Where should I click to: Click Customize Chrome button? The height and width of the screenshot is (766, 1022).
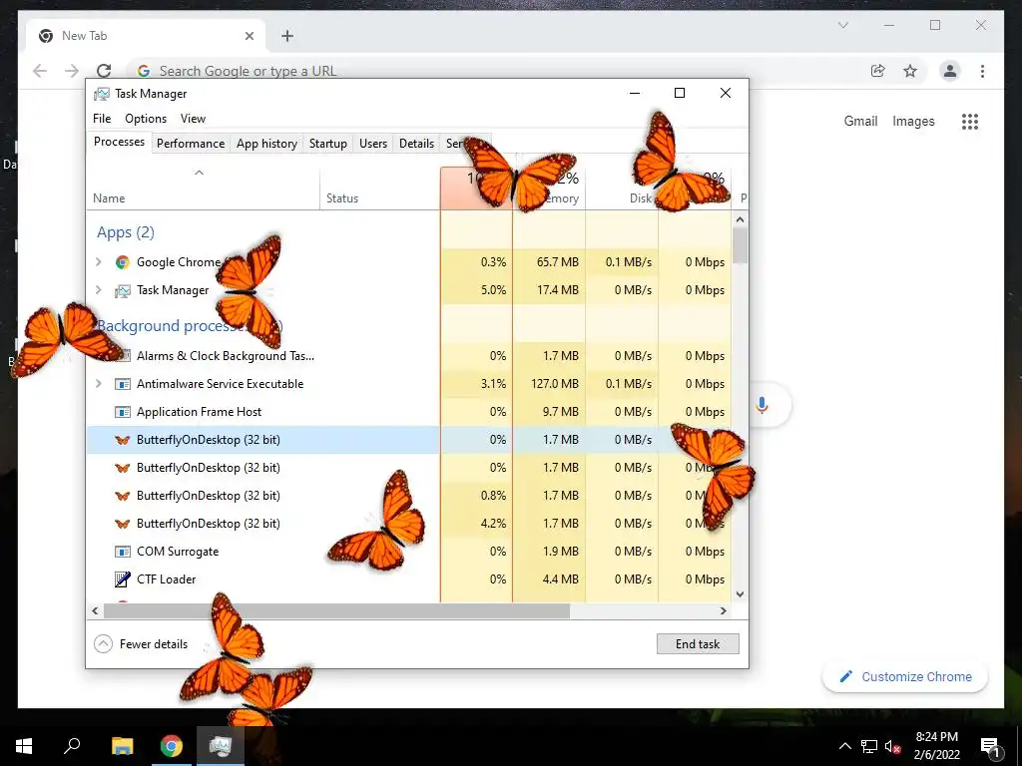(x=905, y=677)
